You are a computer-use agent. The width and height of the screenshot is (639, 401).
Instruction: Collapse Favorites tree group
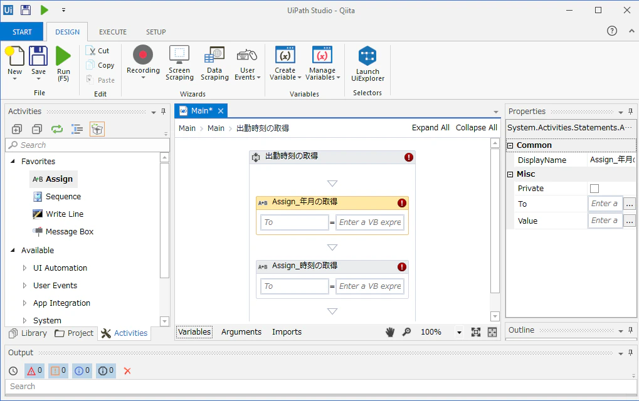click(x=13, y=161)
